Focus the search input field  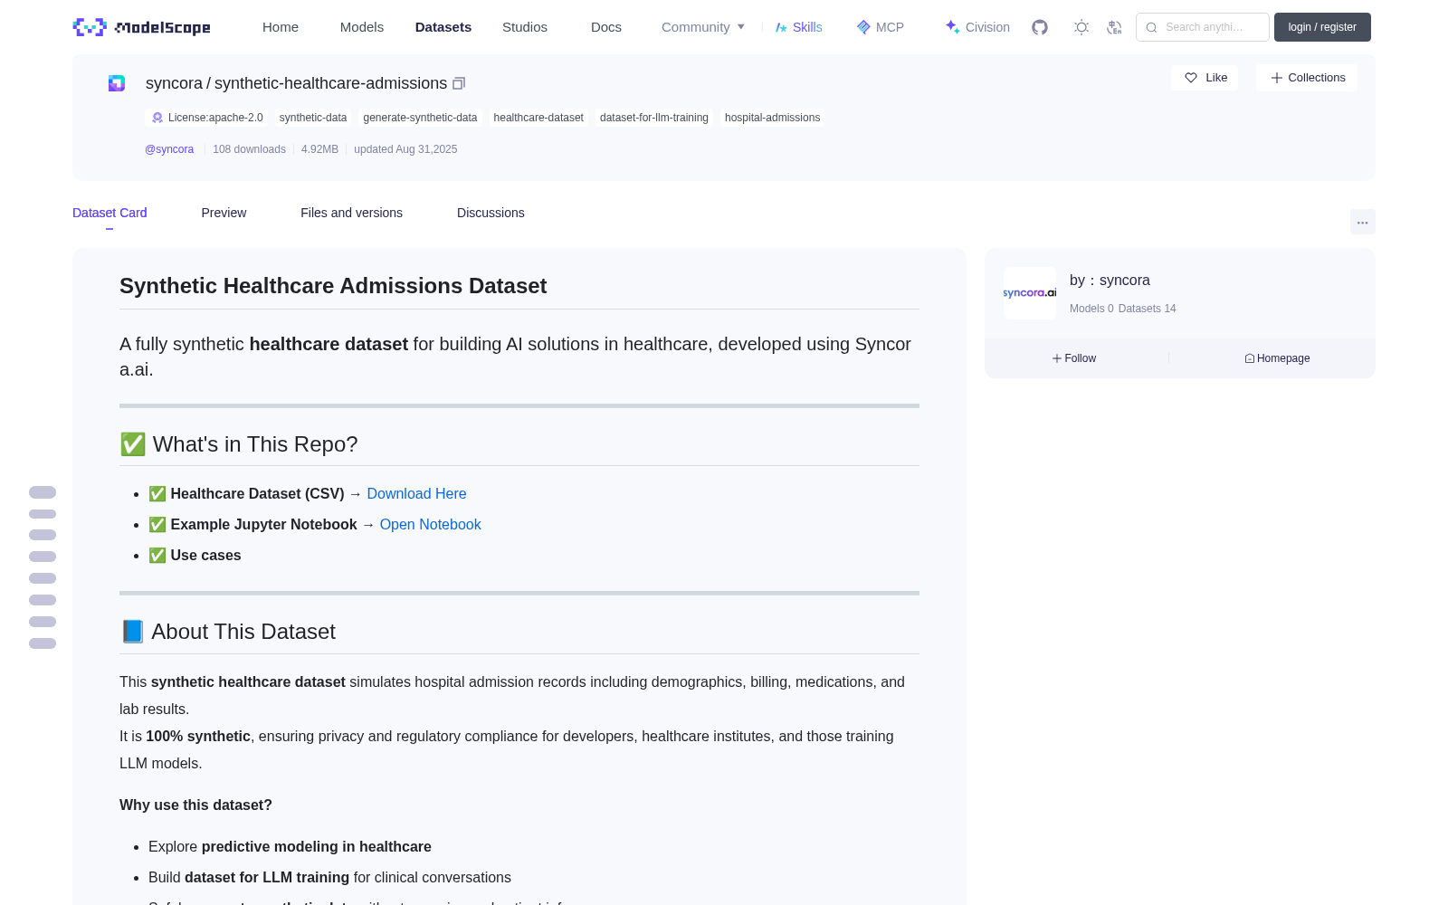click(x=1203, y=27)
